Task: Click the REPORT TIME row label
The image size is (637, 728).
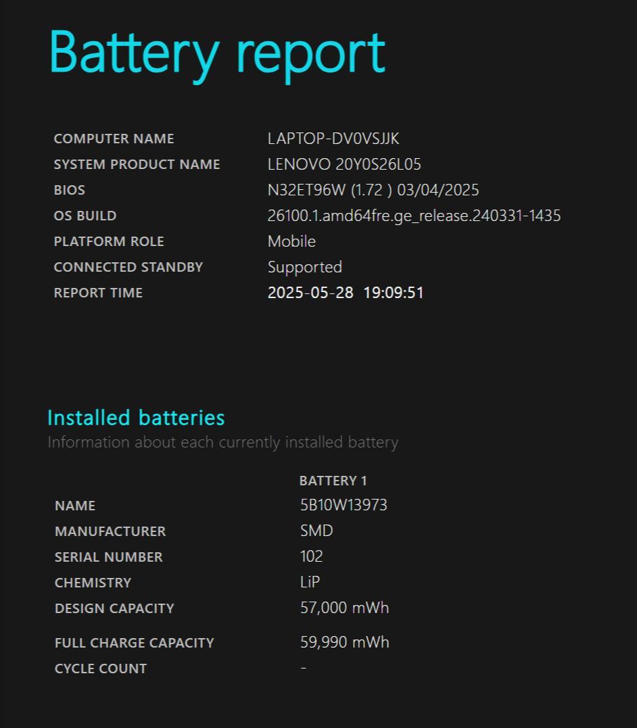Action: click(x=98, y=293)
